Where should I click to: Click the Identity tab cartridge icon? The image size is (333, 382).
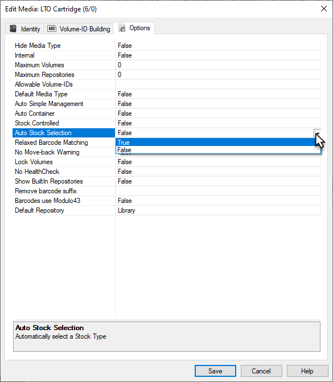pos(13,29)
